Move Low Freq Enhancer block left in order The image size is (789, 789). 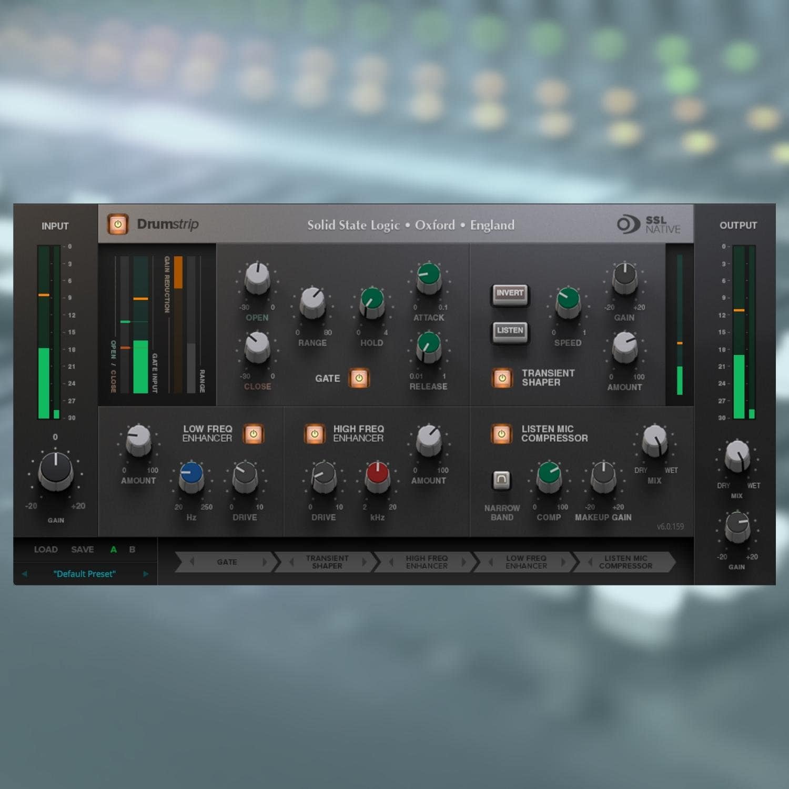click(490, 562)
